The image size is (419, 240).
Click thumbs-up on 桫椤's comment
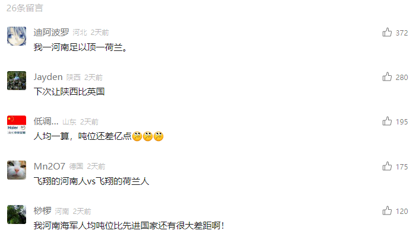click(387, 211)
